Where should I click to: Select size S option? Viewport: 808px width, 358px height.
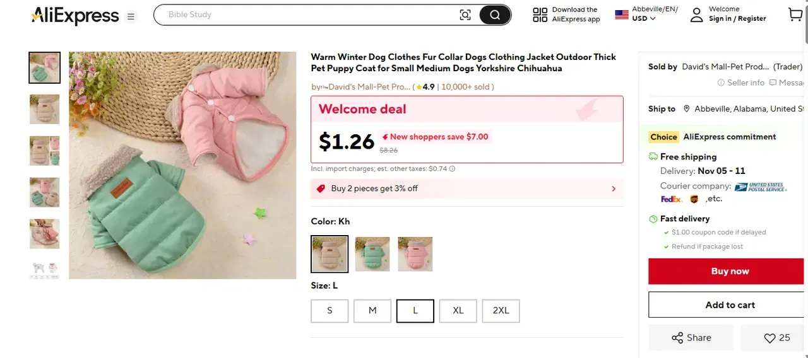point(330,311)
